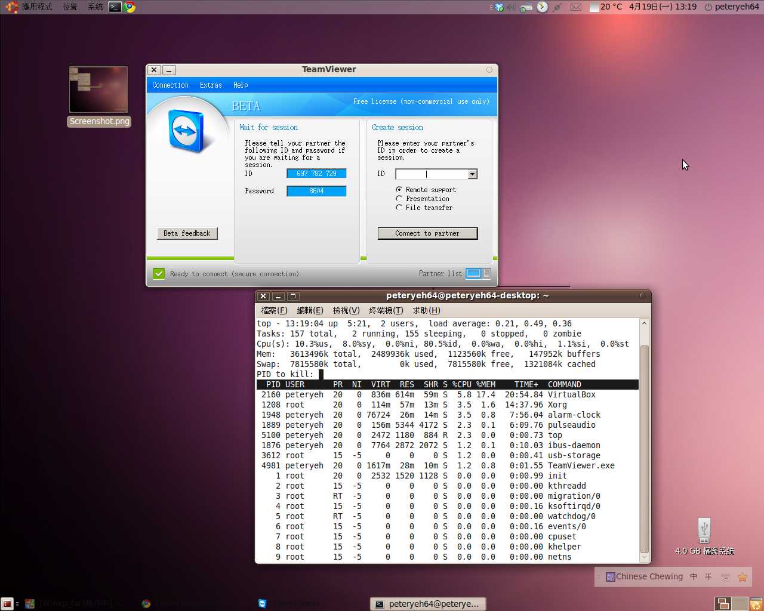Click the ibus-daemon process row

448,445
